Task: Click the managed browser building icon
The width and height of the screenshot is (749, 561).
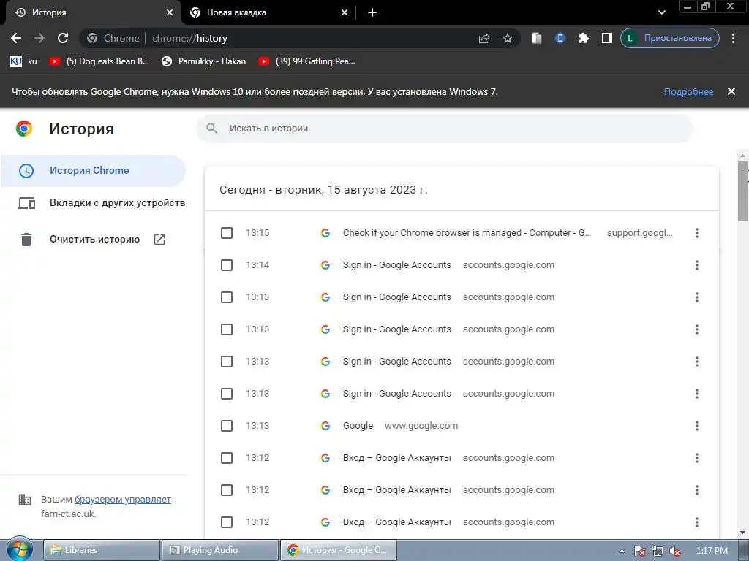Action: pos(25,500)
